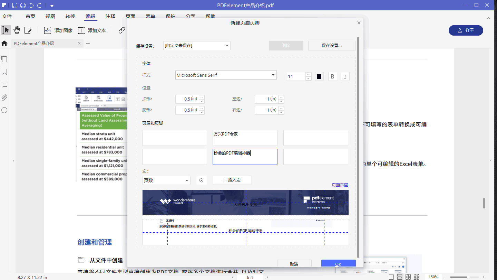Open a new tab with plus
Screen dimensions: 497x280
[88, 43]
